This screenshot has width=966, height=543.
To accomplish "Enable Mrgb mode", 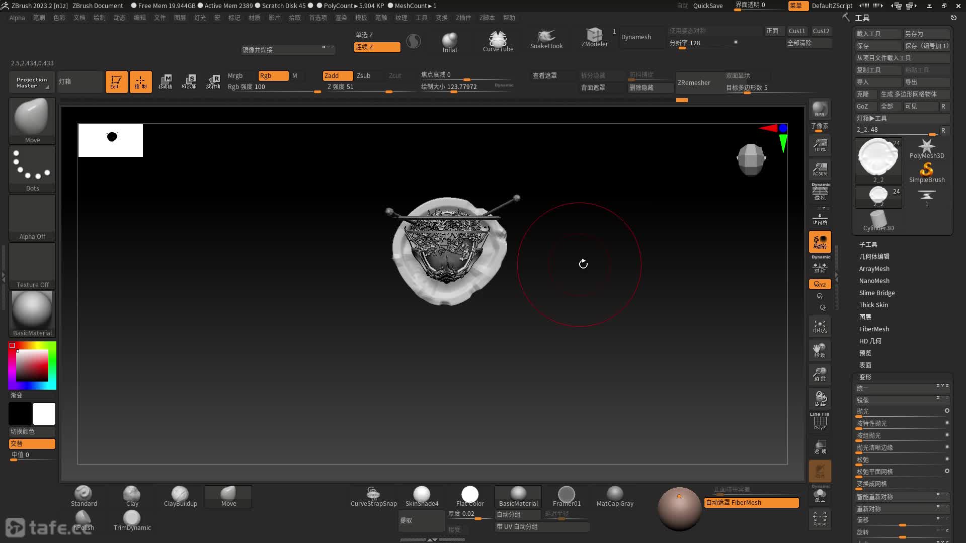I will 235,75.
